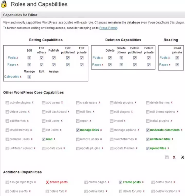Uncheck Publish for Posts in Editing Capabilities
Image resolution: width=185 pixels, height=196 pixels.
tap(54, 58)
